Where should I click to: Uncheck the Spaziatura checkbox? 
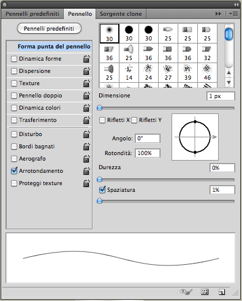click(x=102, y=190)
